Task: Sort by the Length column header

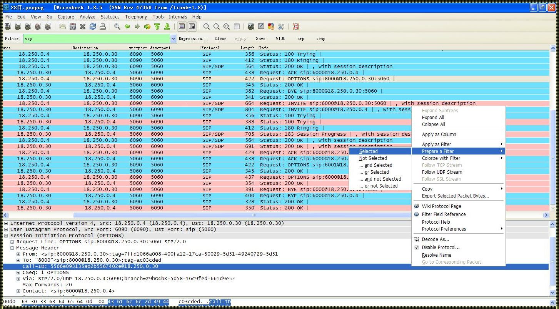Action: coord(248,48)
